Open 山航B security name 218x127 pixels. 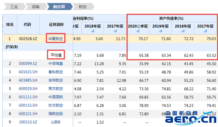pos(56,122)
